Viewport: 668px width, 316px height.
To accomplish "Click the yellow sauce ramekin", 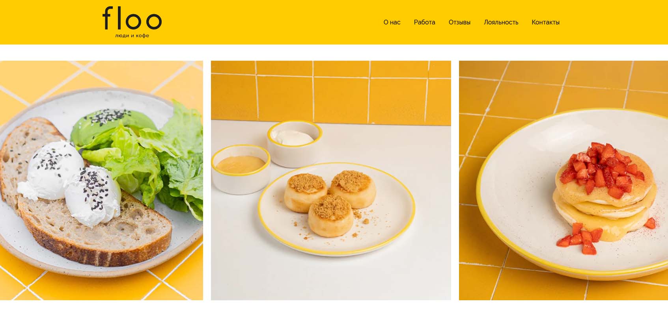I will (x=241, y=169).
